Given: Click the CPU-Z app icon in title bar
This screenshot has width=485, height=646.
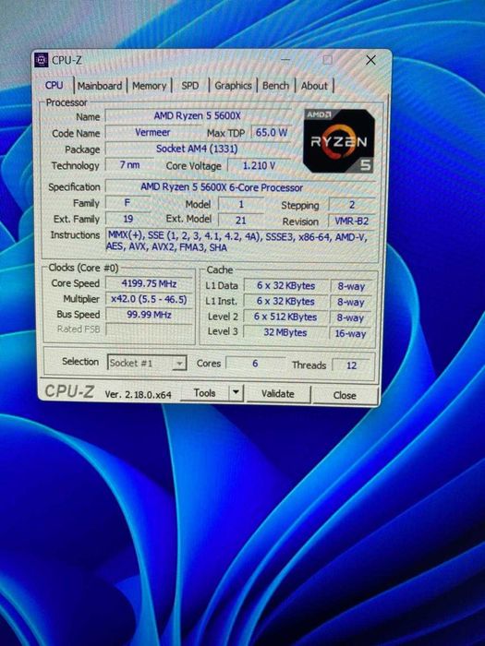Looking at the screenshot, I should pos(41,60).
